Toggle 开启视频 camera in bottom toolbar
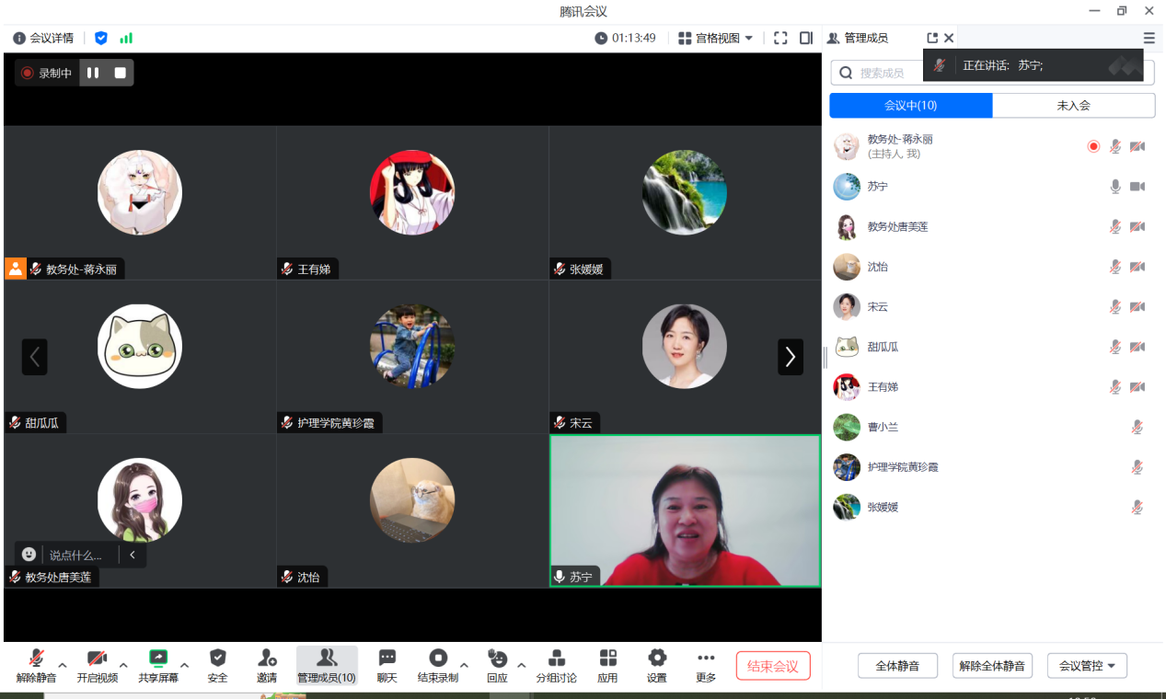Image resolution: width=1166 pixels, height=699 pixels. 97,659
